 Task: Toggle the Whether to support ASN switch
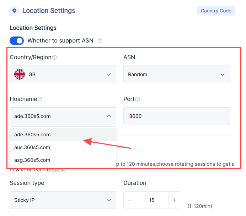(17, 41)
